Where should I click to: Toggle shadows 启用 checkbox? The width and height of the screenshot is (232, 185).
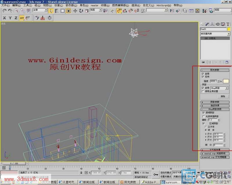click(203, 88)
